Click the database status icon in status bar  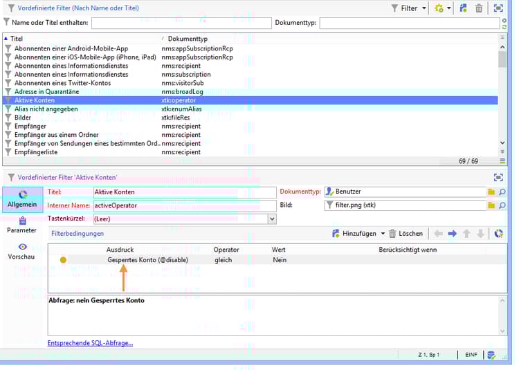click(x=491, y=355)
